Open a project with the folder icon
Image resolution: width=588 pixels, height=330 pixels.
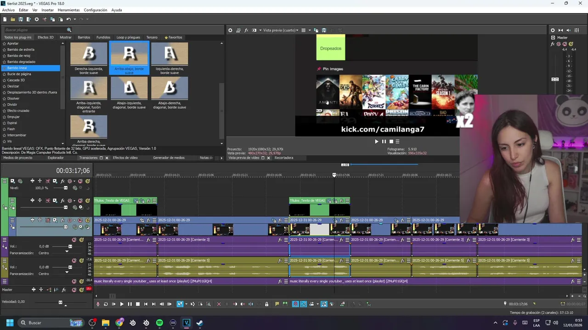13,19
